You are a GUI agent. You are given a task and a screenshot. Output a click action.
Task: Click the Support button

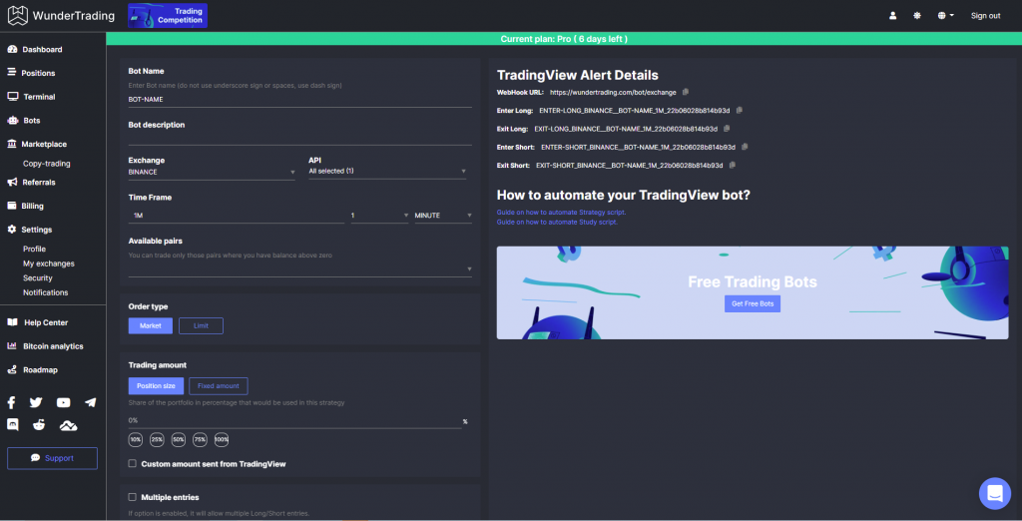[x=52, y=458]
